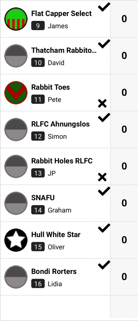
Task: Toggle the checkmark for SNAFU
Action: point(104,192)
